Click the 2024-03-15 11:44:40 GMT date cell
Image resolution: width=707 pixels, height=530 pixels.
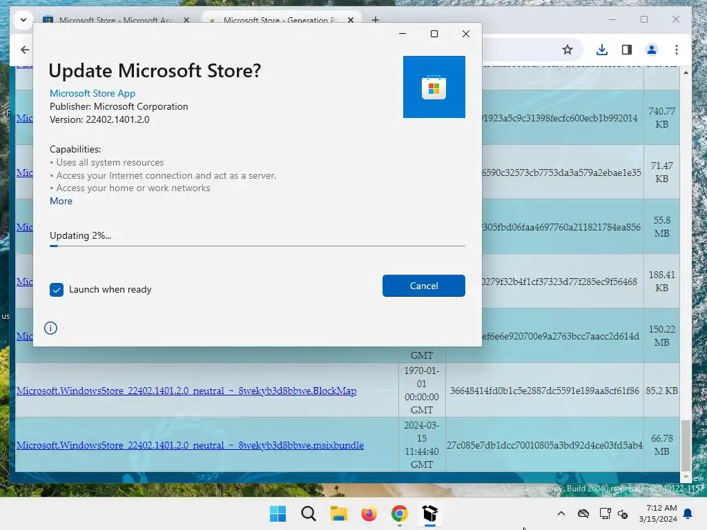(422, 445)
